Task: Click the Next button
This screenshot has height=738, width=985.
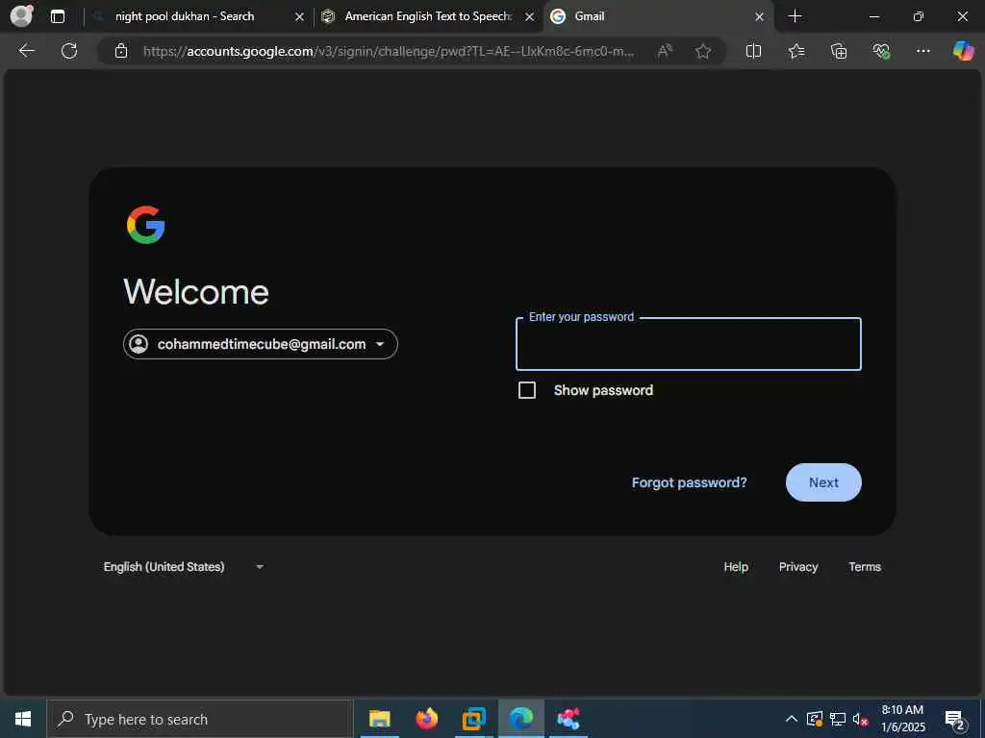Action: [823, 482]
